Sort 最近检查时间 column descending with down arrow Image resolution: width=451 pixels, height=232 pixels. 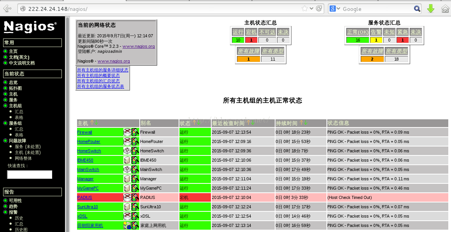click(x=253, y=123)
